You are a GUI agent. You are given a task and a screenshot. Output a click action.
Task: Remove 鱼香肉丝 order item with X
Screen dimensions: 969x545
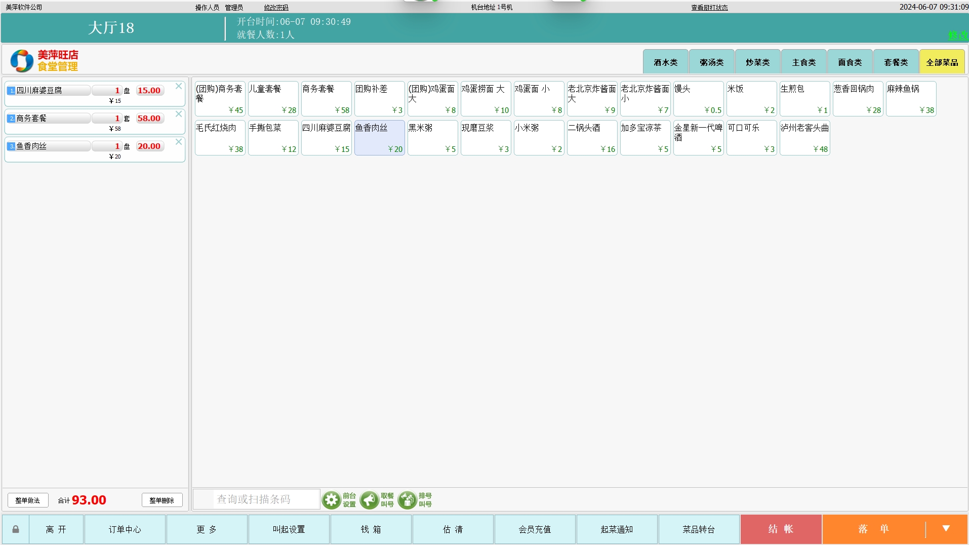(x=179, y=142)
